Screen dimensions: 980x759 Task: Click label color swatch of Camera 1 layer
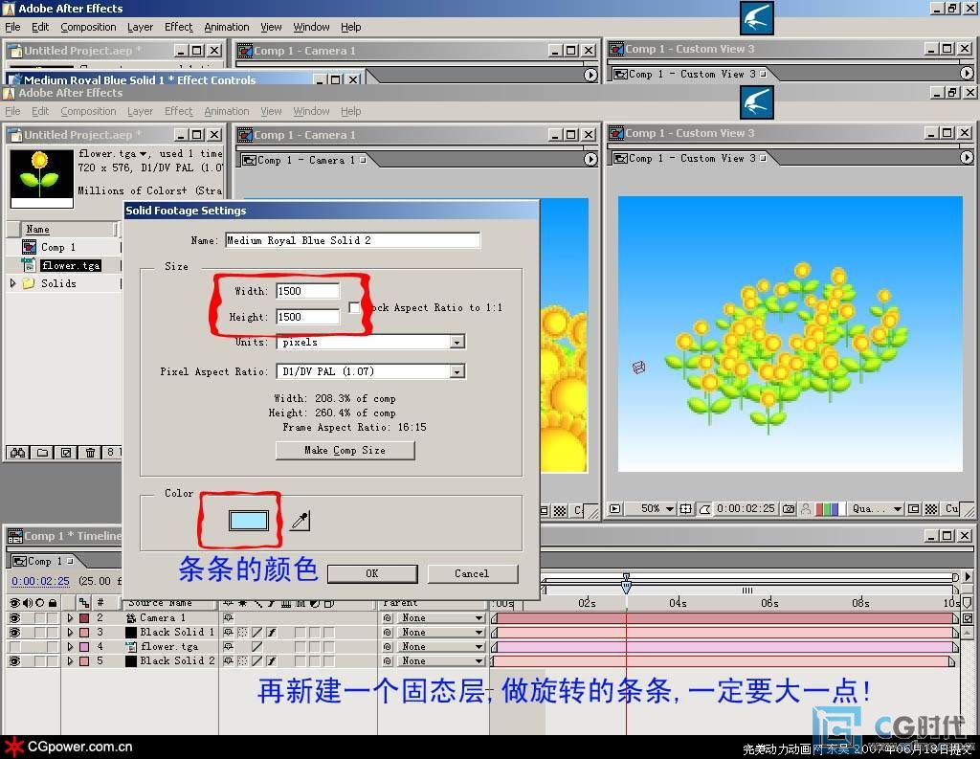click(x=84, y=617)
